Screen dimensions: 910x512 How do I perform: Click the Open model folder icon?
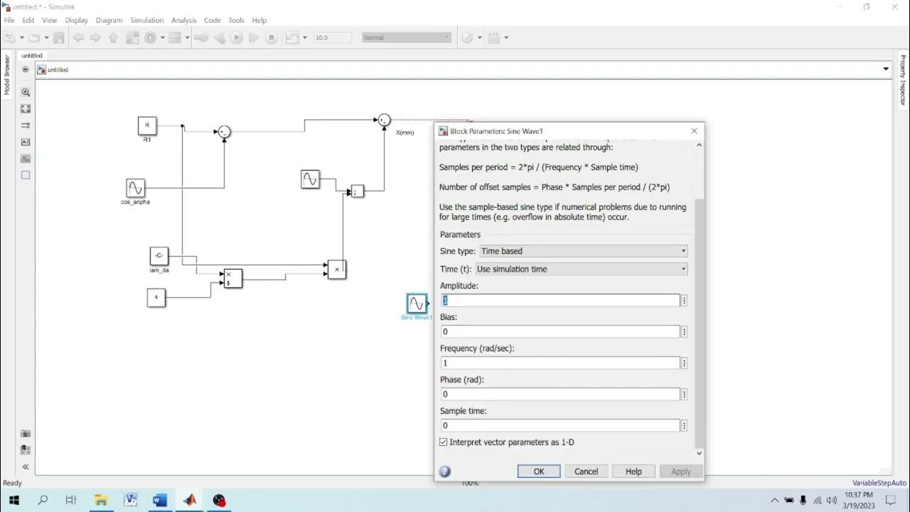pos(33,38)
